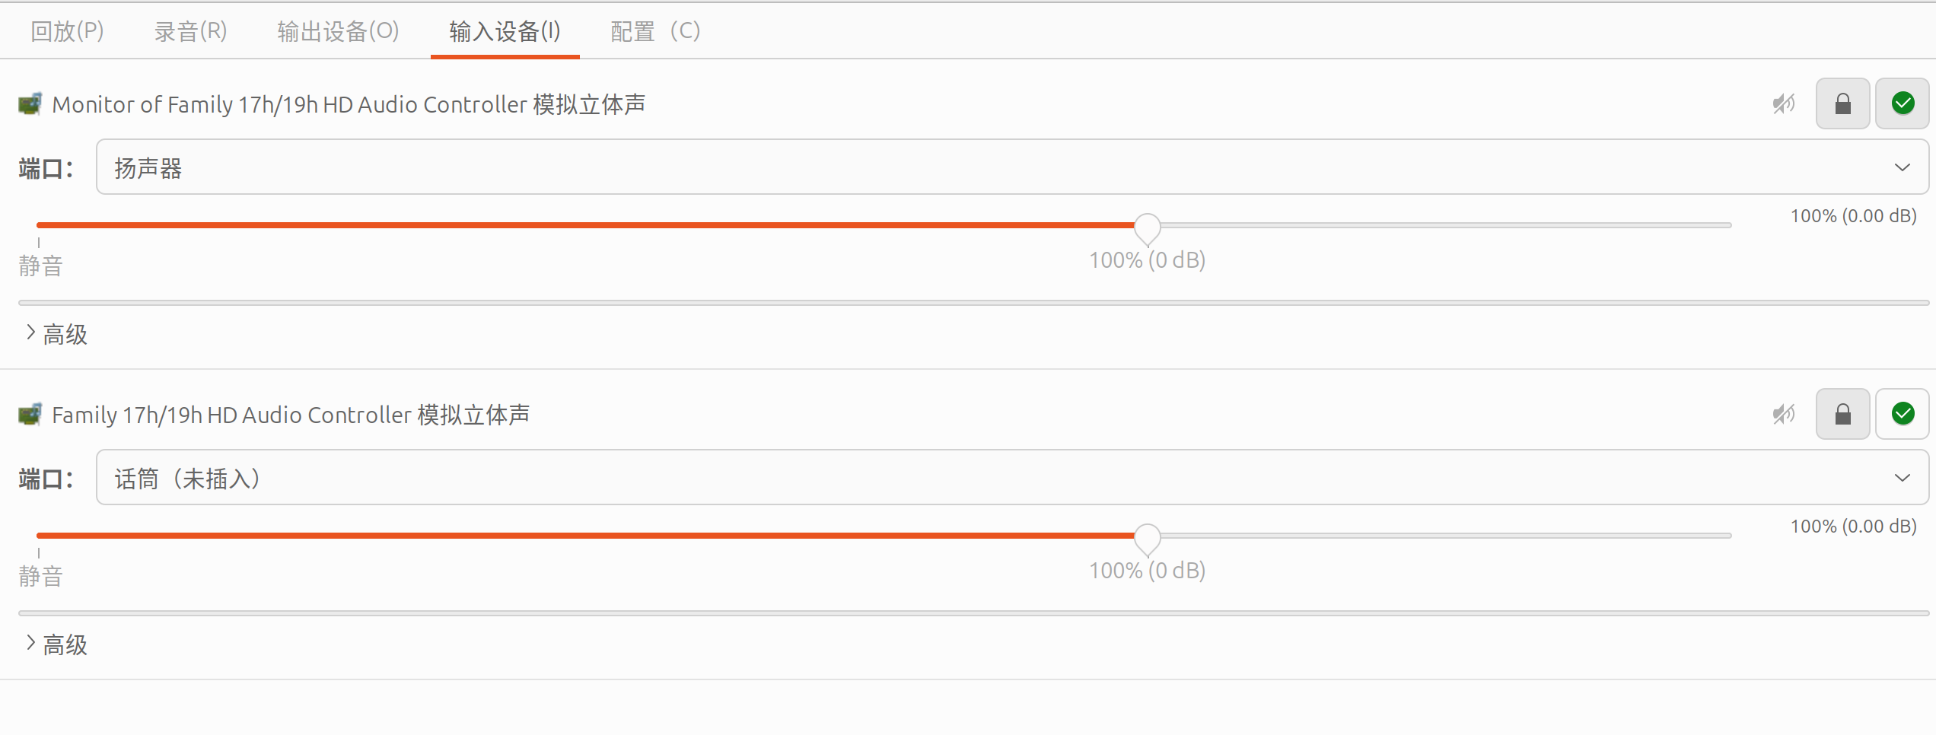Click the sound card icon beside the Monitor device name
Image resolution: width=1936 pixels, height=735 pixels.
[x=30, y=103]
